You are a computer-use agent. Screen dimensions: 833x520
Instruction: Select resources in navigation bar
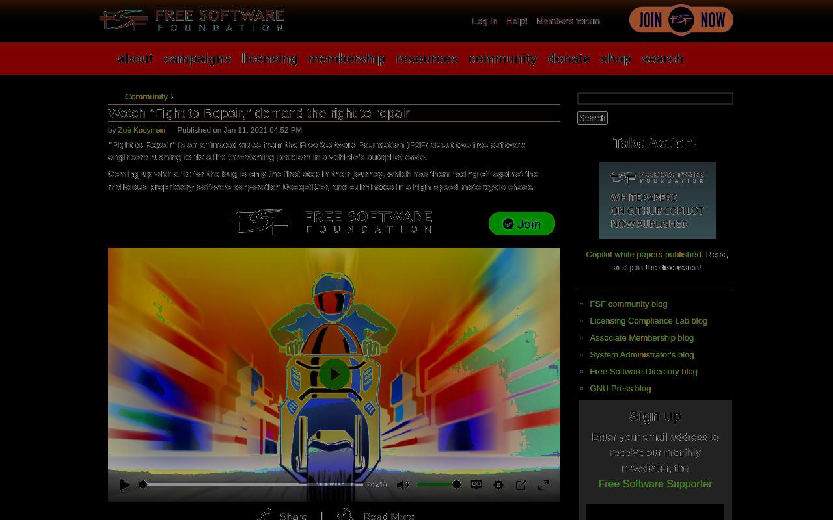click(x=427, y=58)
